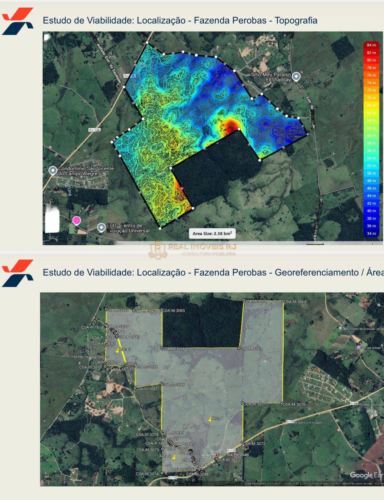Select survey point COA-M-3069
The height and width of the screenshot is (500, 384).
tap(283, 301)
